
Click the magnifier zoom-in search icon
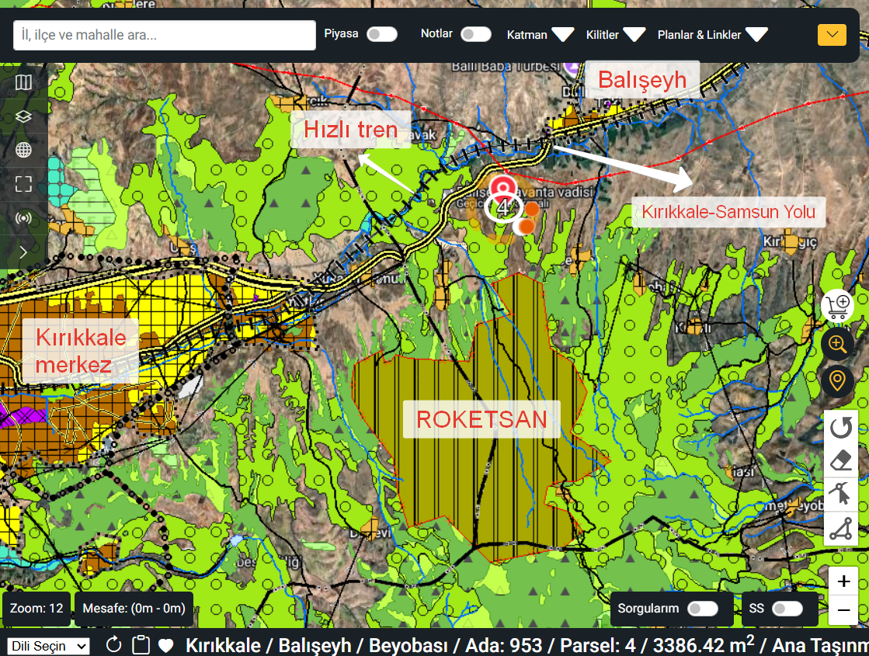(837, 343)
